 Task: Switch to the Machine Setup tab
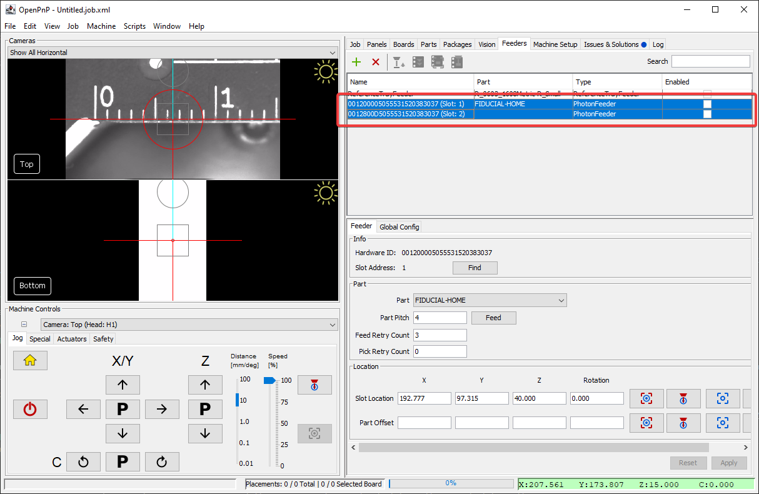click(555, 44)
